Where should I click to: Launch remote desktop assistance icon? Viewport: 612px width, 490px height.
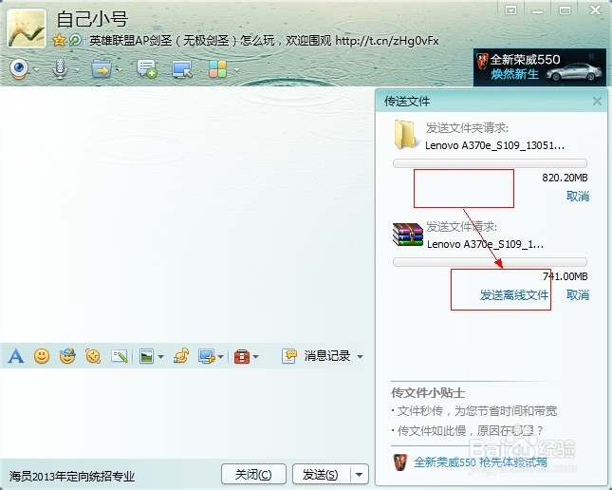click(x=182, y=69)
